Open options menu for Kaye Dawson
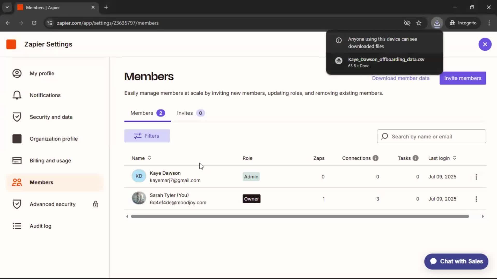Image resolution: width=497 pixels, height=279 pixels. [x=476, y=177]
